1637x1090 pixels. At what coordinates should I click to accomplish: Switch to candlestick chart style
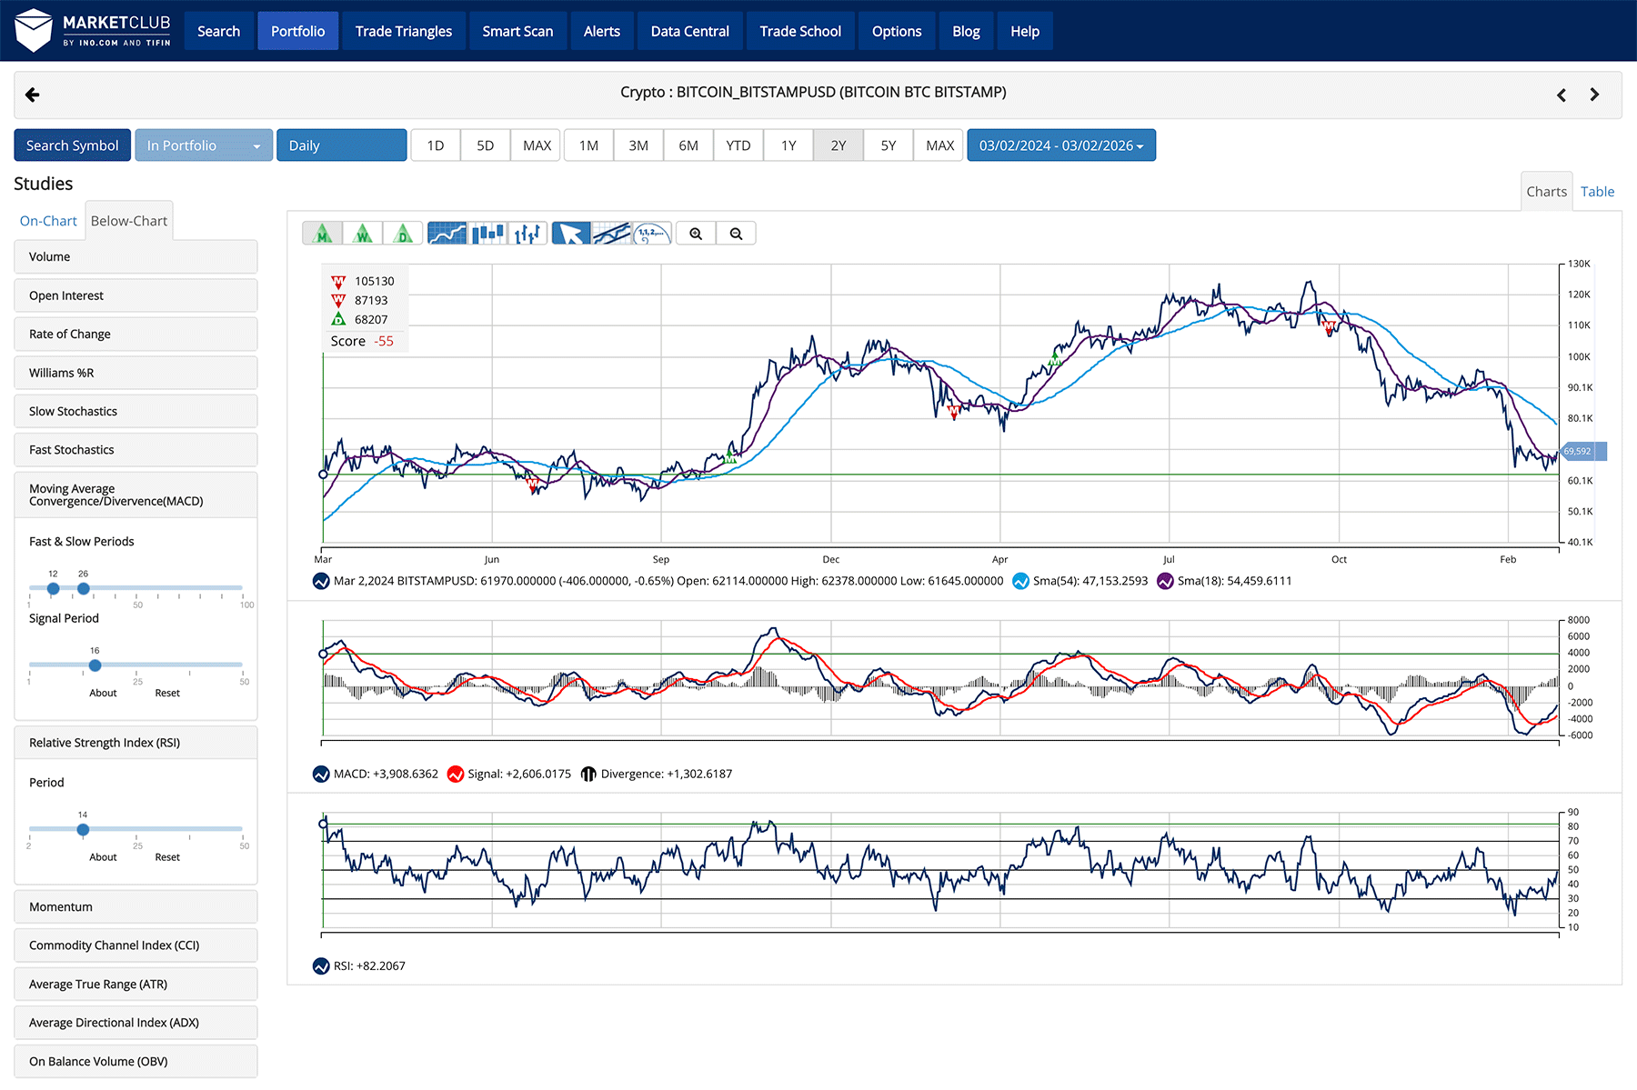pos(488,233)
